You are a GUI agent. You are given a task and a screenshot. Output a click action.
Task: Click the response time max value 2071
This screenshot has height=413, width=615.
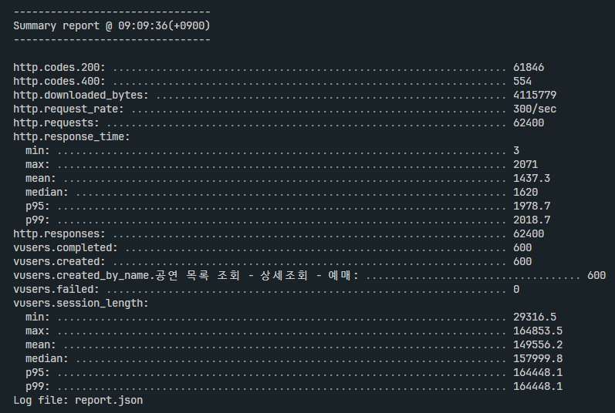[525, 164]
